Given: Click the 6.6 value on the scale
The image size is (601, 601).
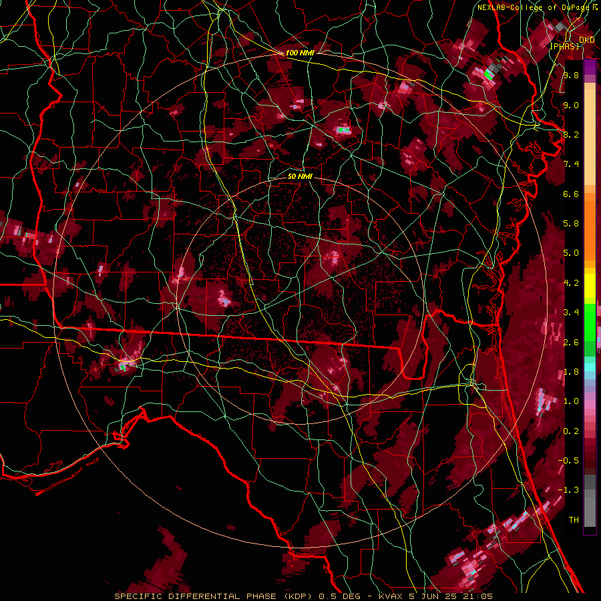Looking at the screenshot, I should (x=571, y=194).
